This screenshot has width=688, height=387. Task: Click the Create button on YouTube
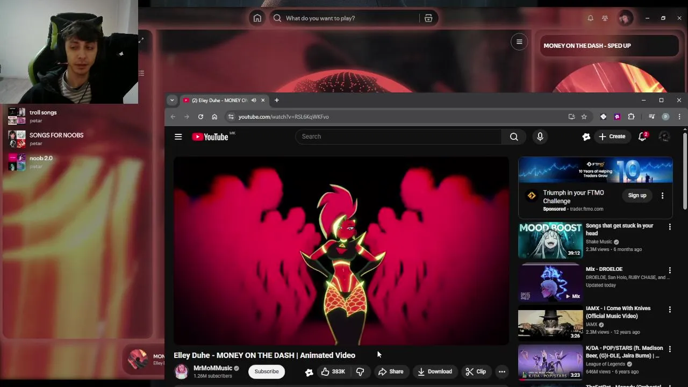612,137
